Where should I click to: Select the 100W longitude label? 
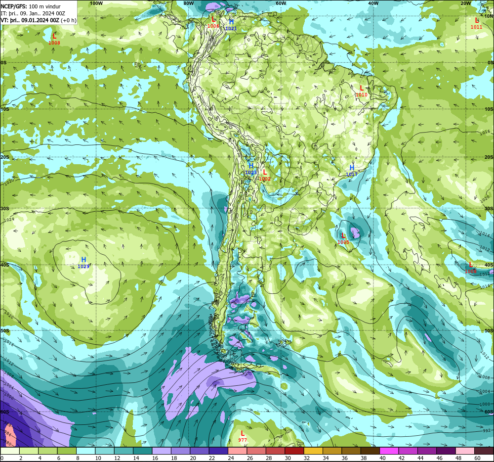pos(96,3)
